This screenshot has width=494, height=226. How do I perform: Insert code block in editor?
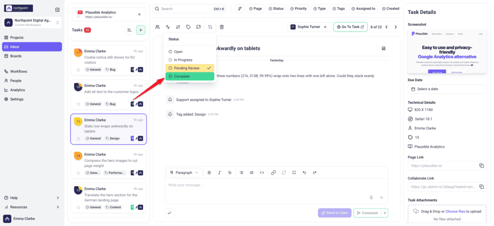(x=262, y=173)
